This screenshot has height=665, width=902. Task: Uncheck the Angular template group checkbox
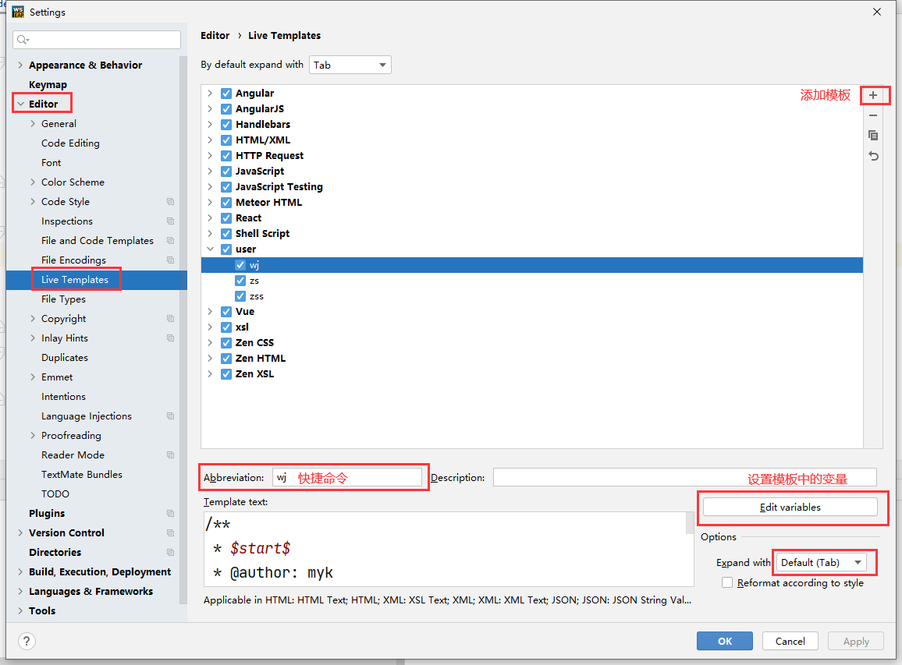click(x=226, y=94)
